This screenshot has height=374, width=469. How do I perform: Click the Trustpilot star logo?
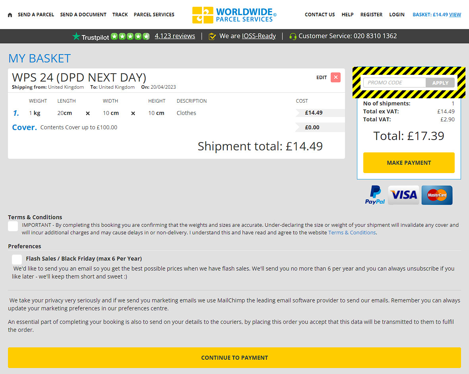(77, 36)
